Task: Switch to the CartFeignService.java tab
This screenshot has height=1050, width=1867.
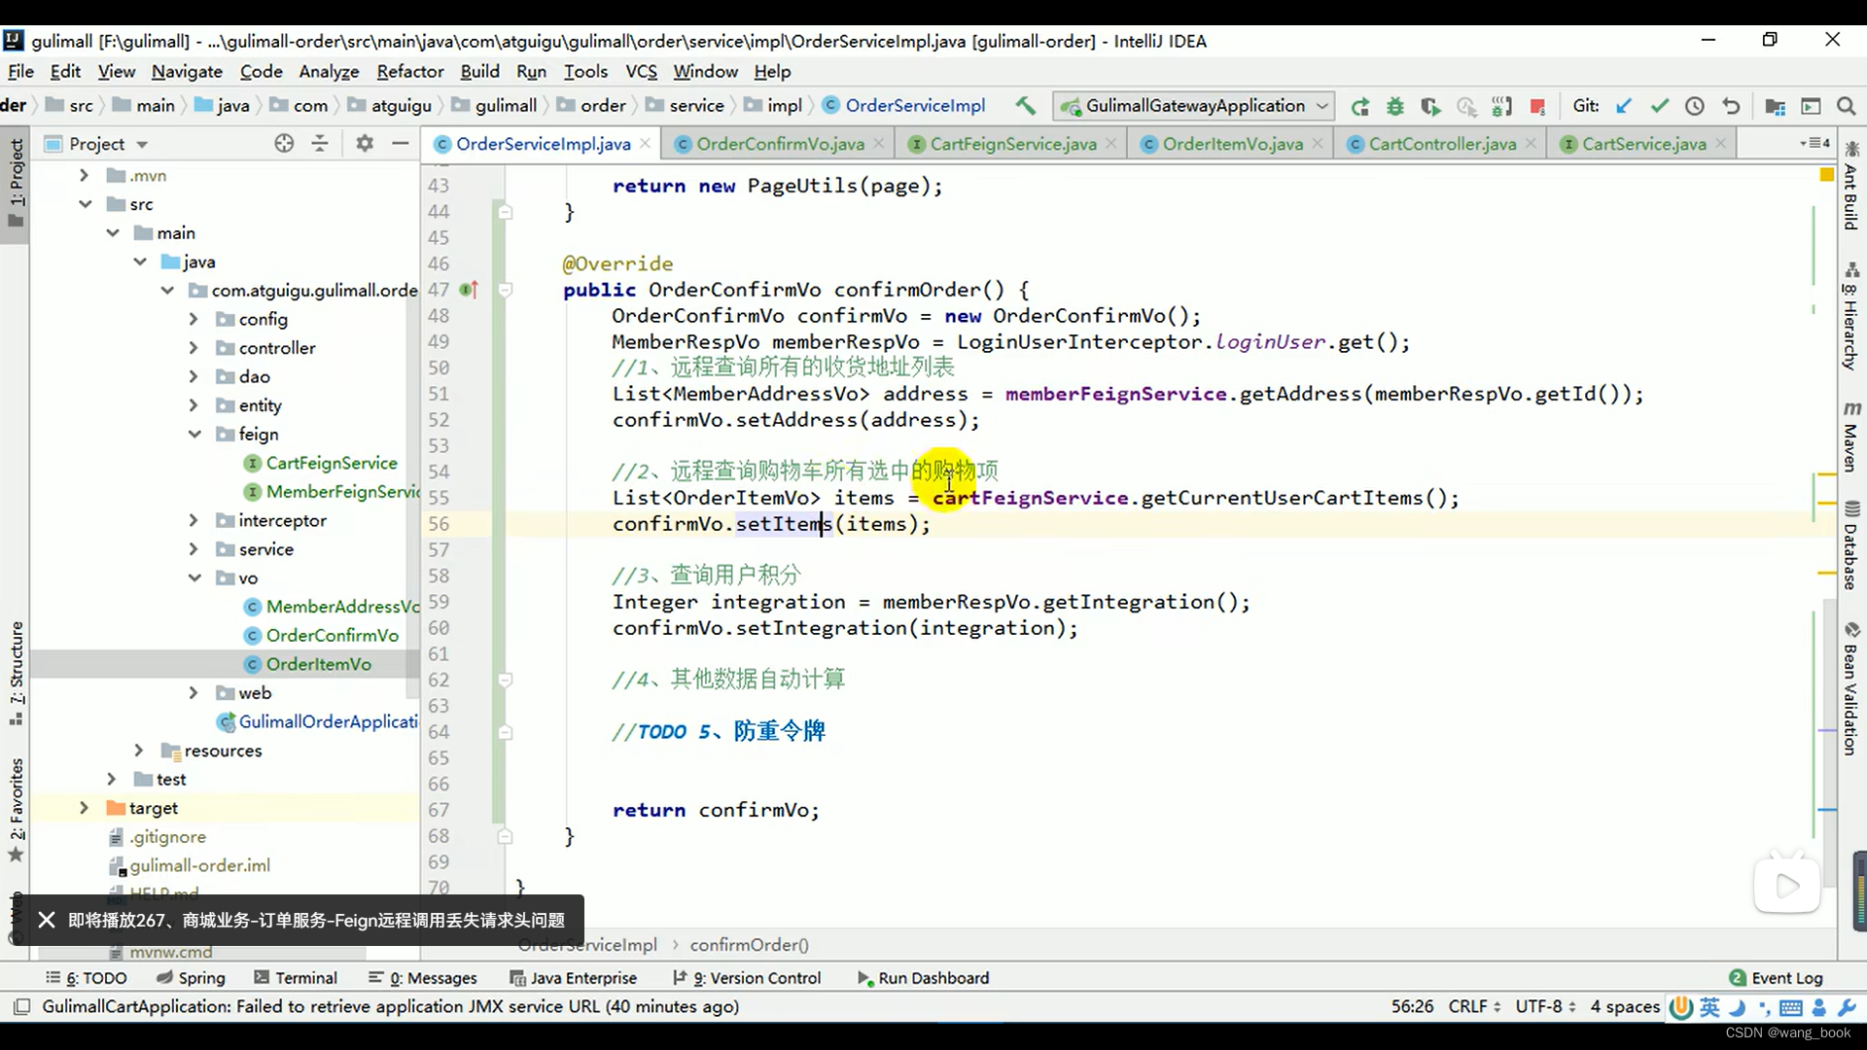Action: [x=1012, y=144]
